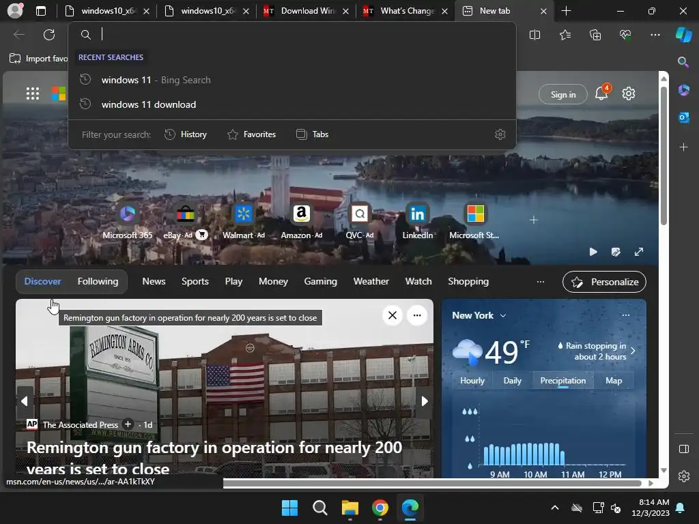The width and height of the screenshot is (699, 524).
Task: Click the Personalize button
Action: point(604,282)
